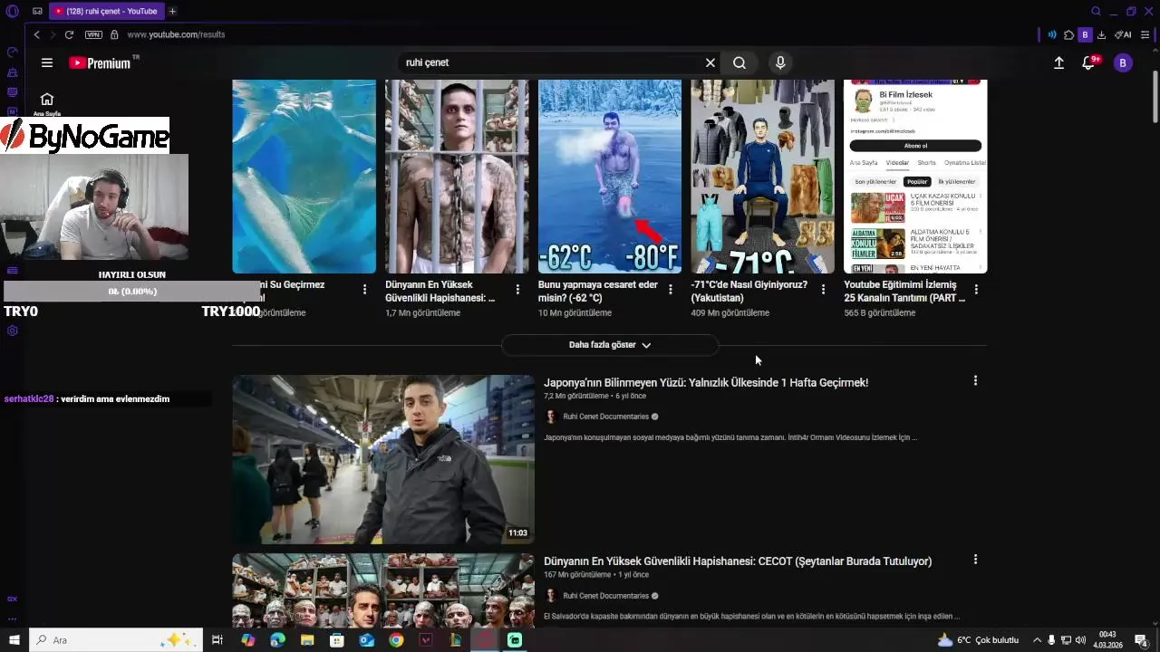Open the -62°C ice swimmer short thumbnail
Screen dimensions: 1160x652
click(610, 177)
